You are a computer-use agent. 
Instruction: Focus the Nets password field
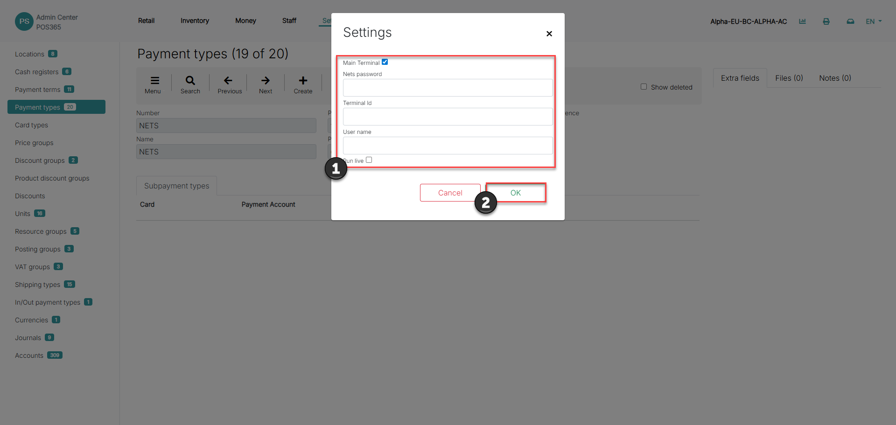pos(448,88)
